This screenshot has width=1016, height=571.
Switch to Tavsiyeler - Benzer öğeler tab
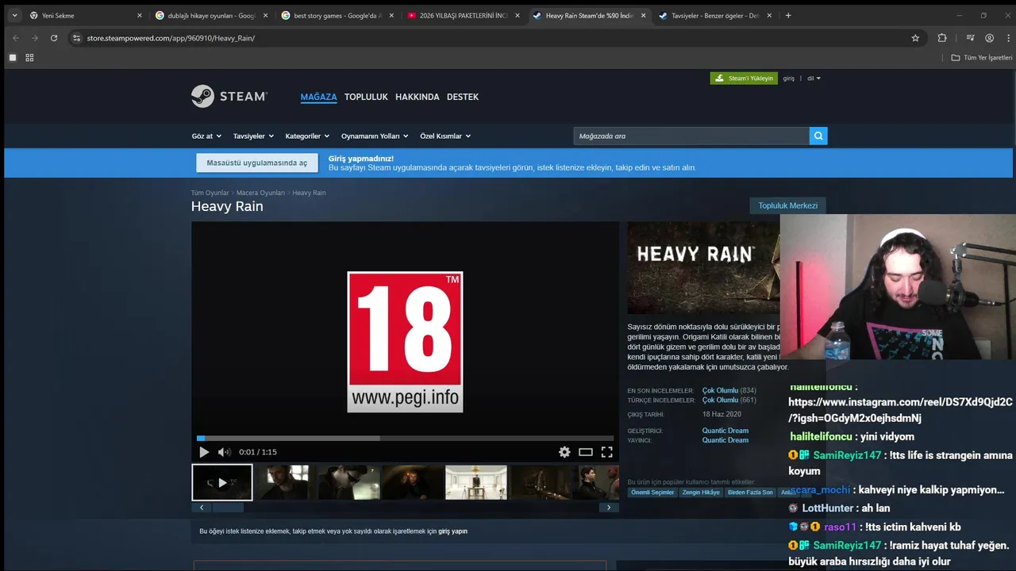714,15
